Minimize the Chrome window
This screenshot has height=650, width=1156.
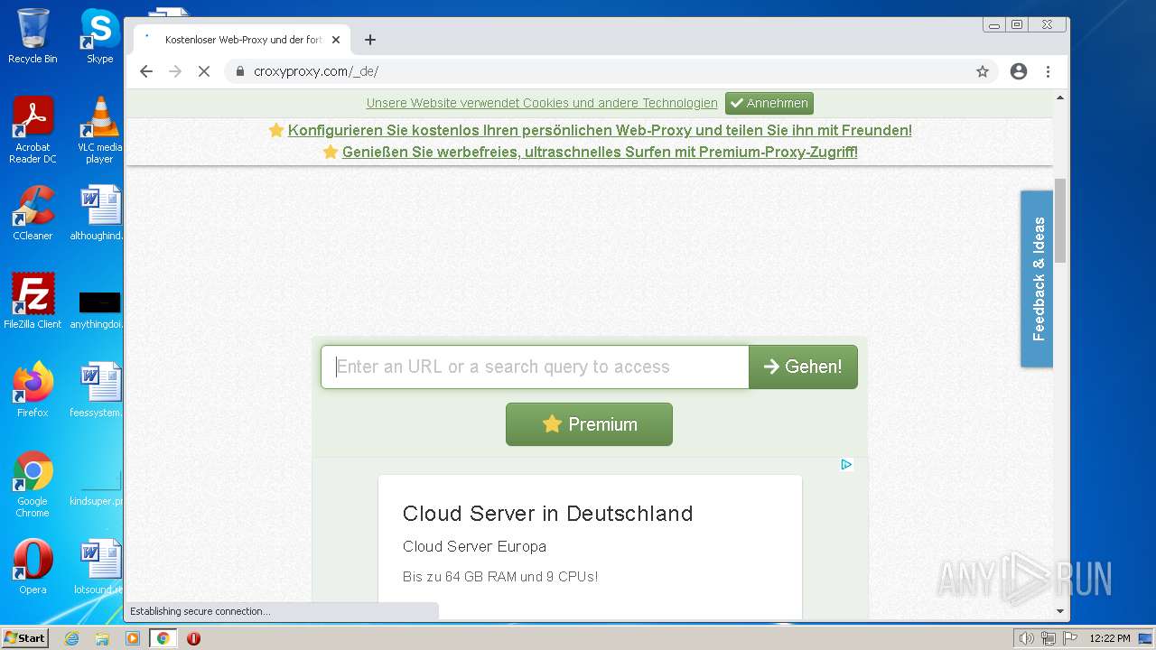pyautogui.click(x=994, y=25)
